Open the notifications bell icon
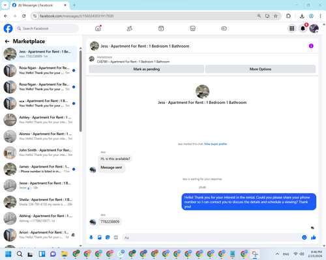 tap(303, 29)
